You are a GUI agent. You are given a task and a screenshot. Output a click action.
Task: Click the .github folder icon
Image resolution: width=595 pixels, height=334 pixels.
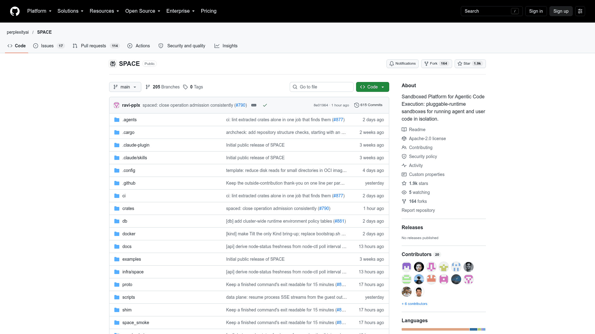117,183
